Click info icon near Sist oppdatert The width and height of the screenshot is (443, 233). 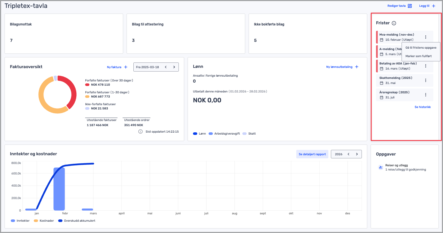tap(140, 131)
